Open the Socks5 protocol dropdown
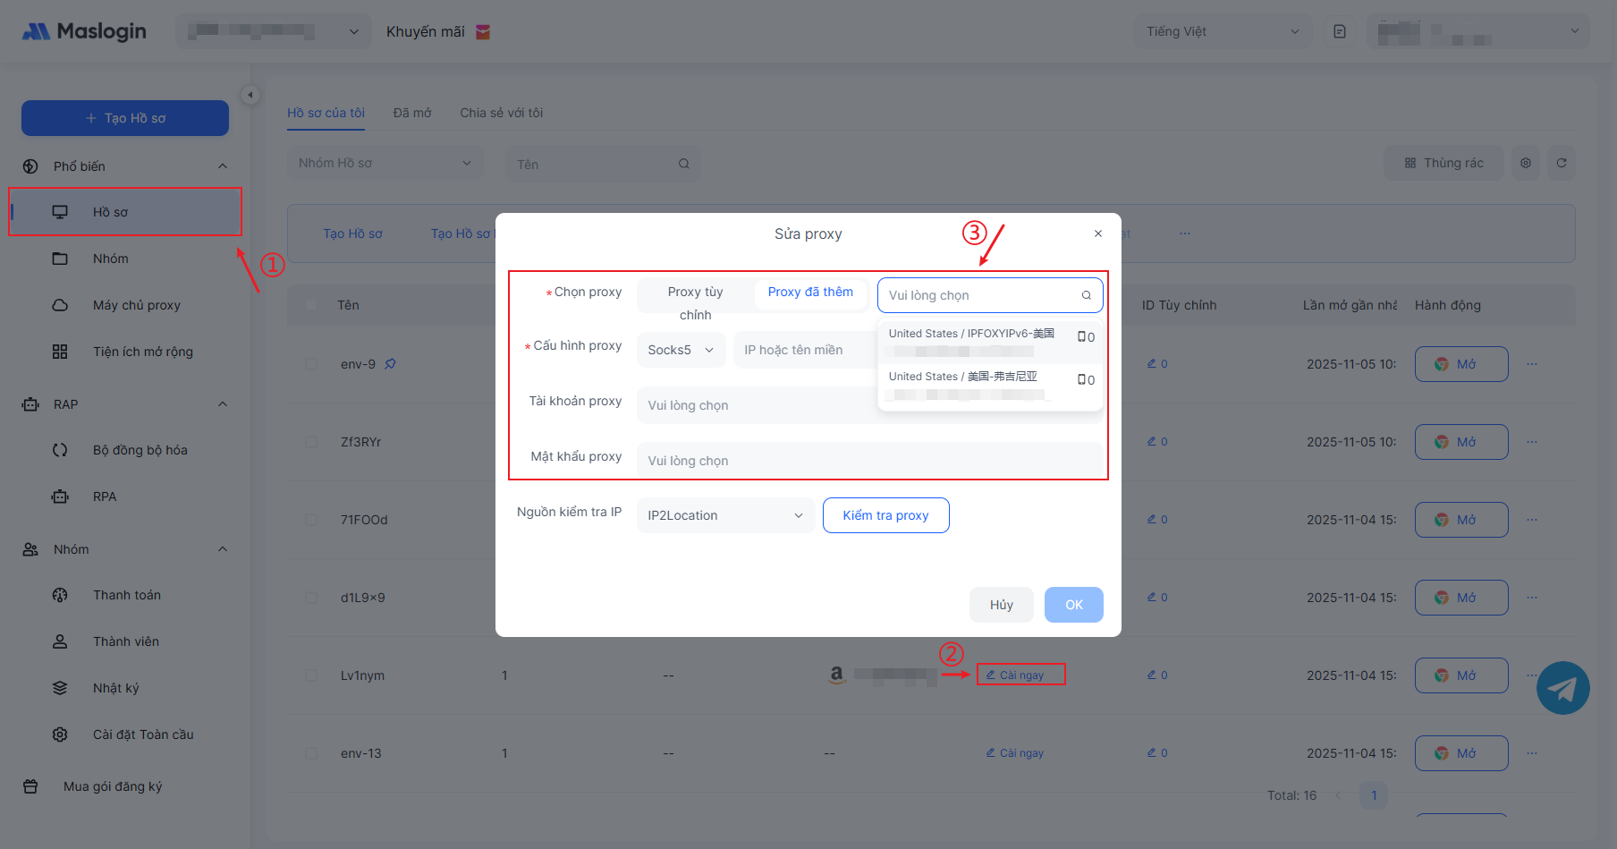Viewport: 1617px width, 849px height. 681,350
